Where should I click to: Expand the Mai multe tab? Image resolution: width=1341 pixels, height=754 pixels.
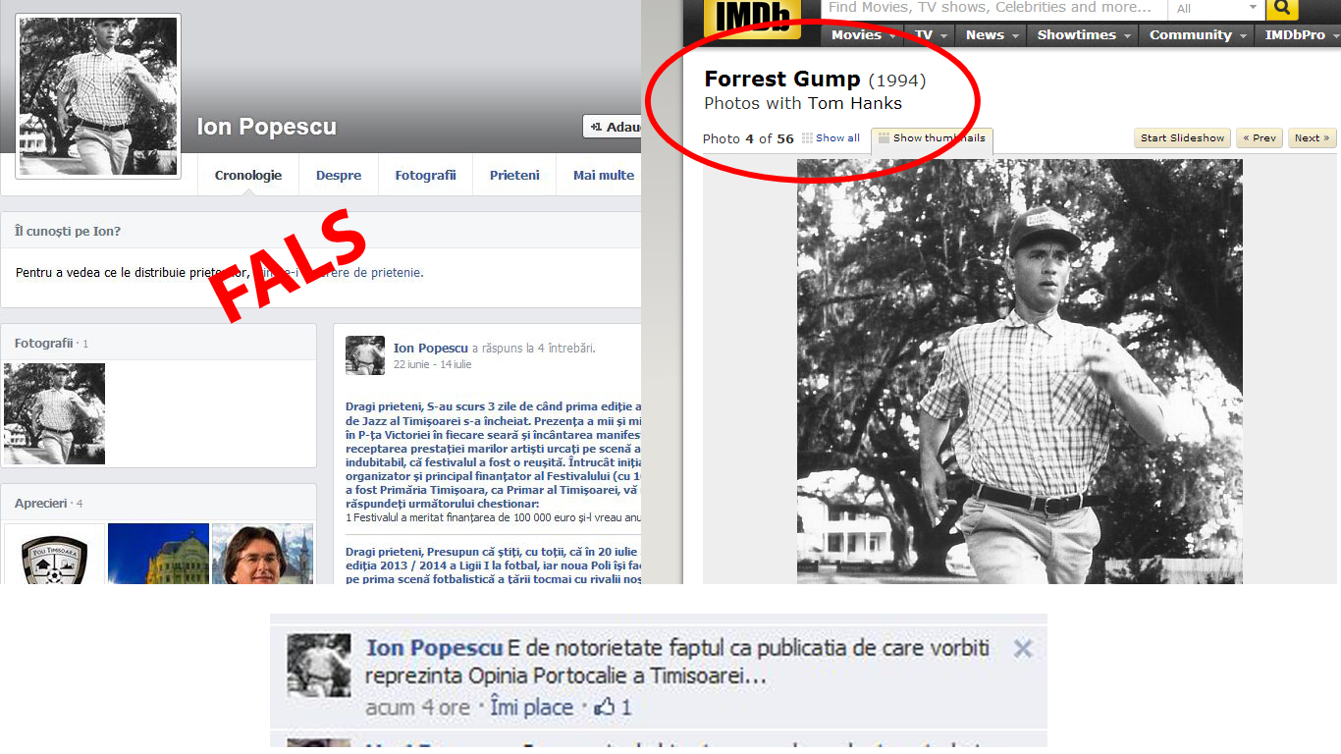604,176
